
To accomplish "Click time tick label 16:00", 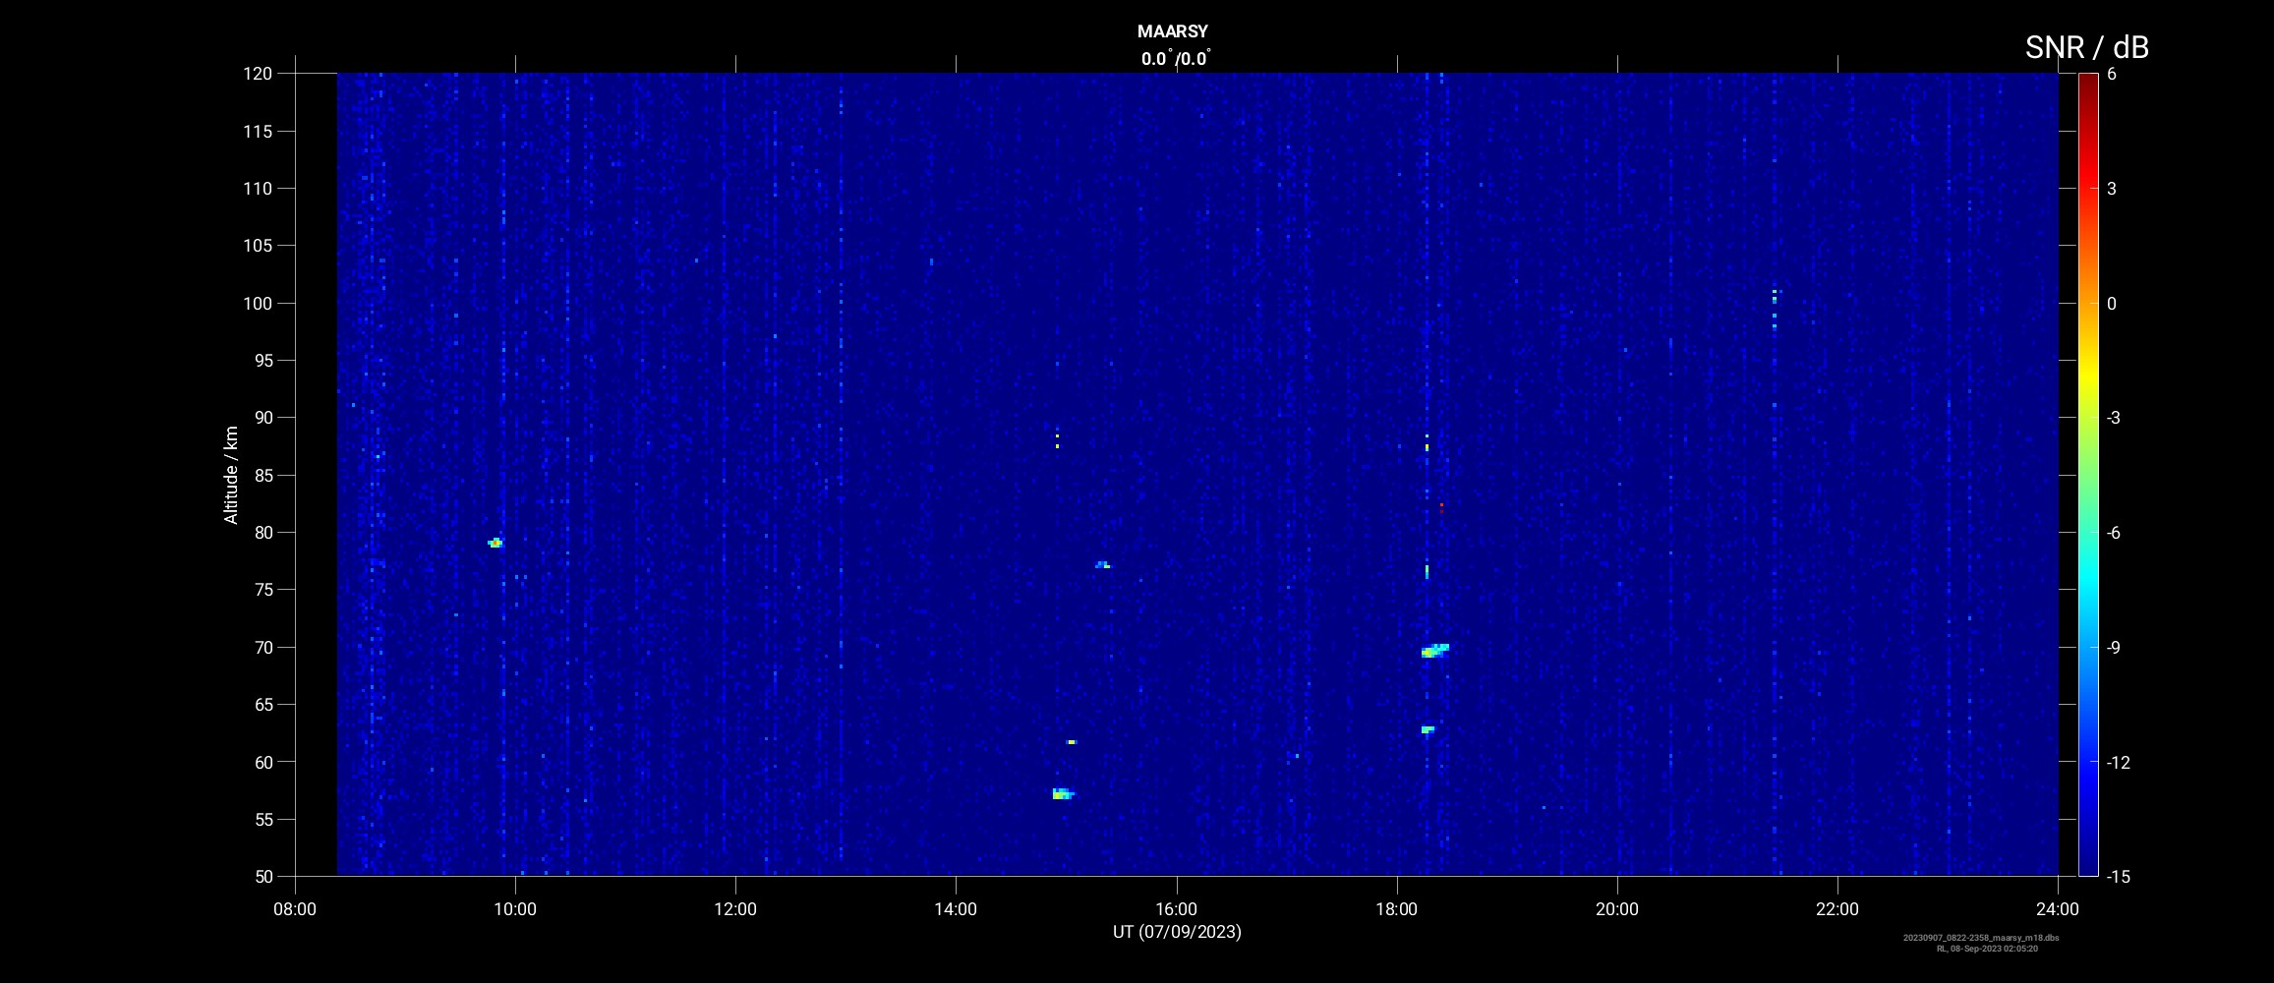I will click(1177, 909).
